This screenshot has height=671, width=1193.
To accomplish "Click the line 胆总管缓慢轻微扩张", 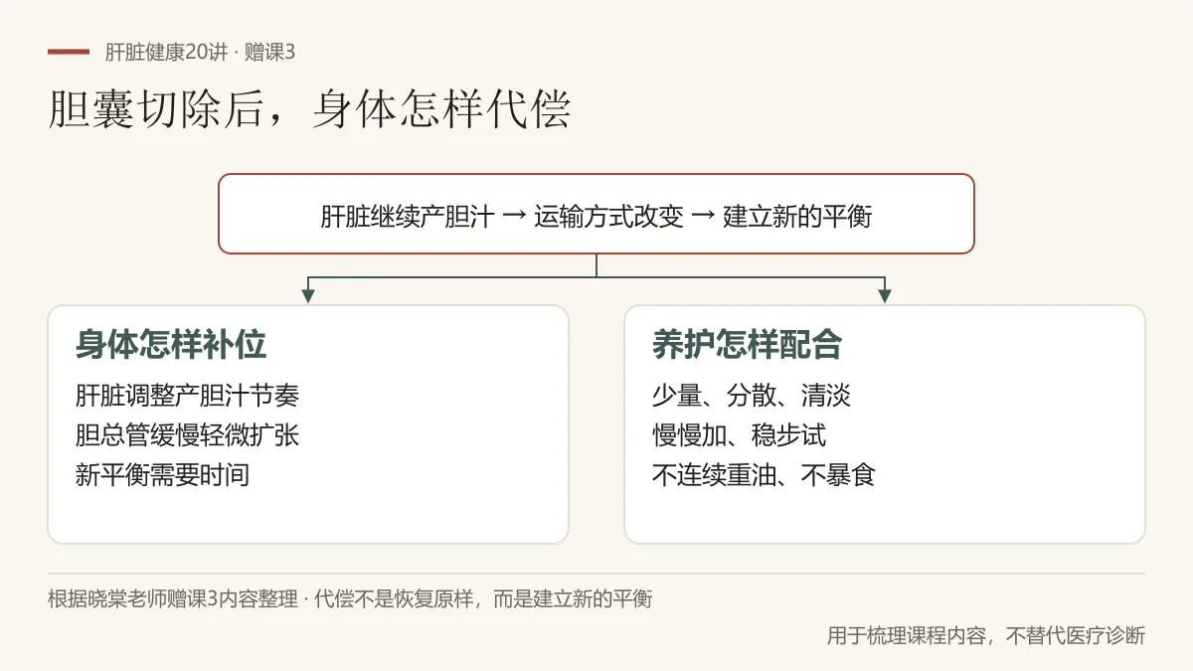I will (x=187, y=435).
